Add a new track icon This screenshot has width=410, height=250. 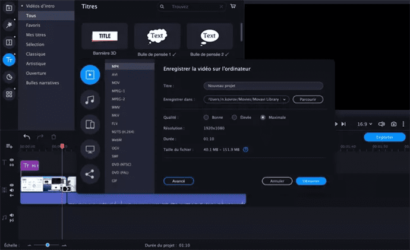tap(9, 146)
